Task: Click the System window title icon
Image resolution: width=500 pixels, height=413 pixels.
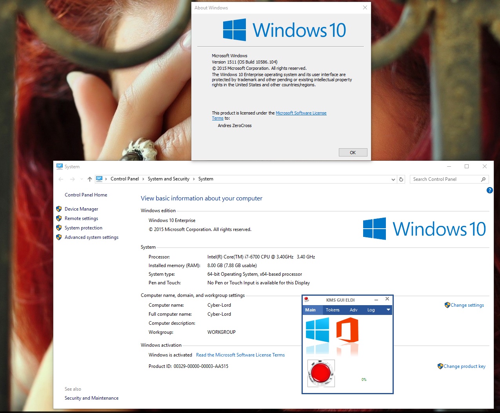Action: point(60,166)
